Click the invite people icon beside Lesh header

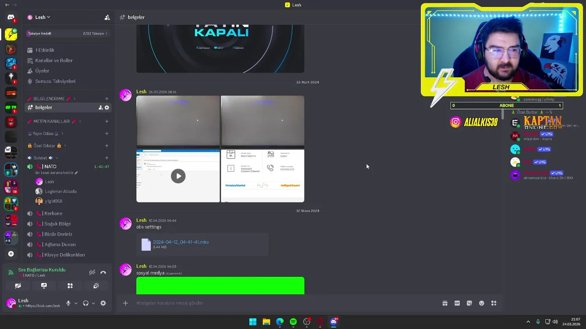coord(107,17)
